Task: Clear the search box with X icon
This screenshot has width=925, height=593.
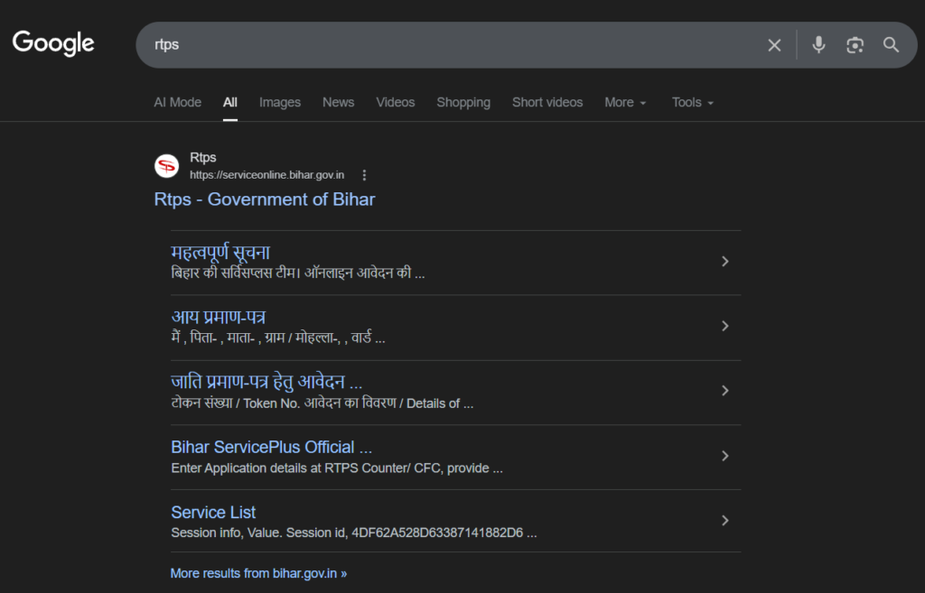Action: pos(774,45)
